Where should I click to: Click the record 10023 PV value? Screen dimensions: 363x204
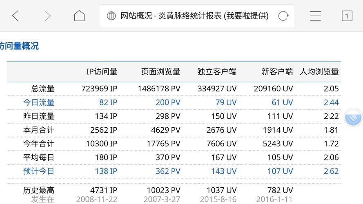(163, 191)
